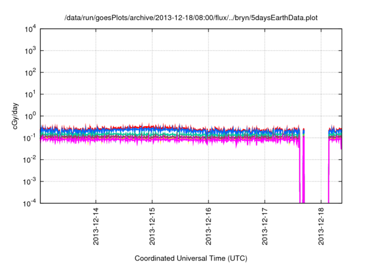The height and width of the screenshot is (264, 377).
Task: Click the plot file path title
Action: 191,18
